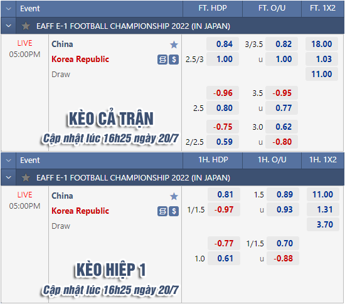345x304 pixels.
Task: Click the dollar icon in the first-half Korea Republic row
Action: click(x=174, y=211)
